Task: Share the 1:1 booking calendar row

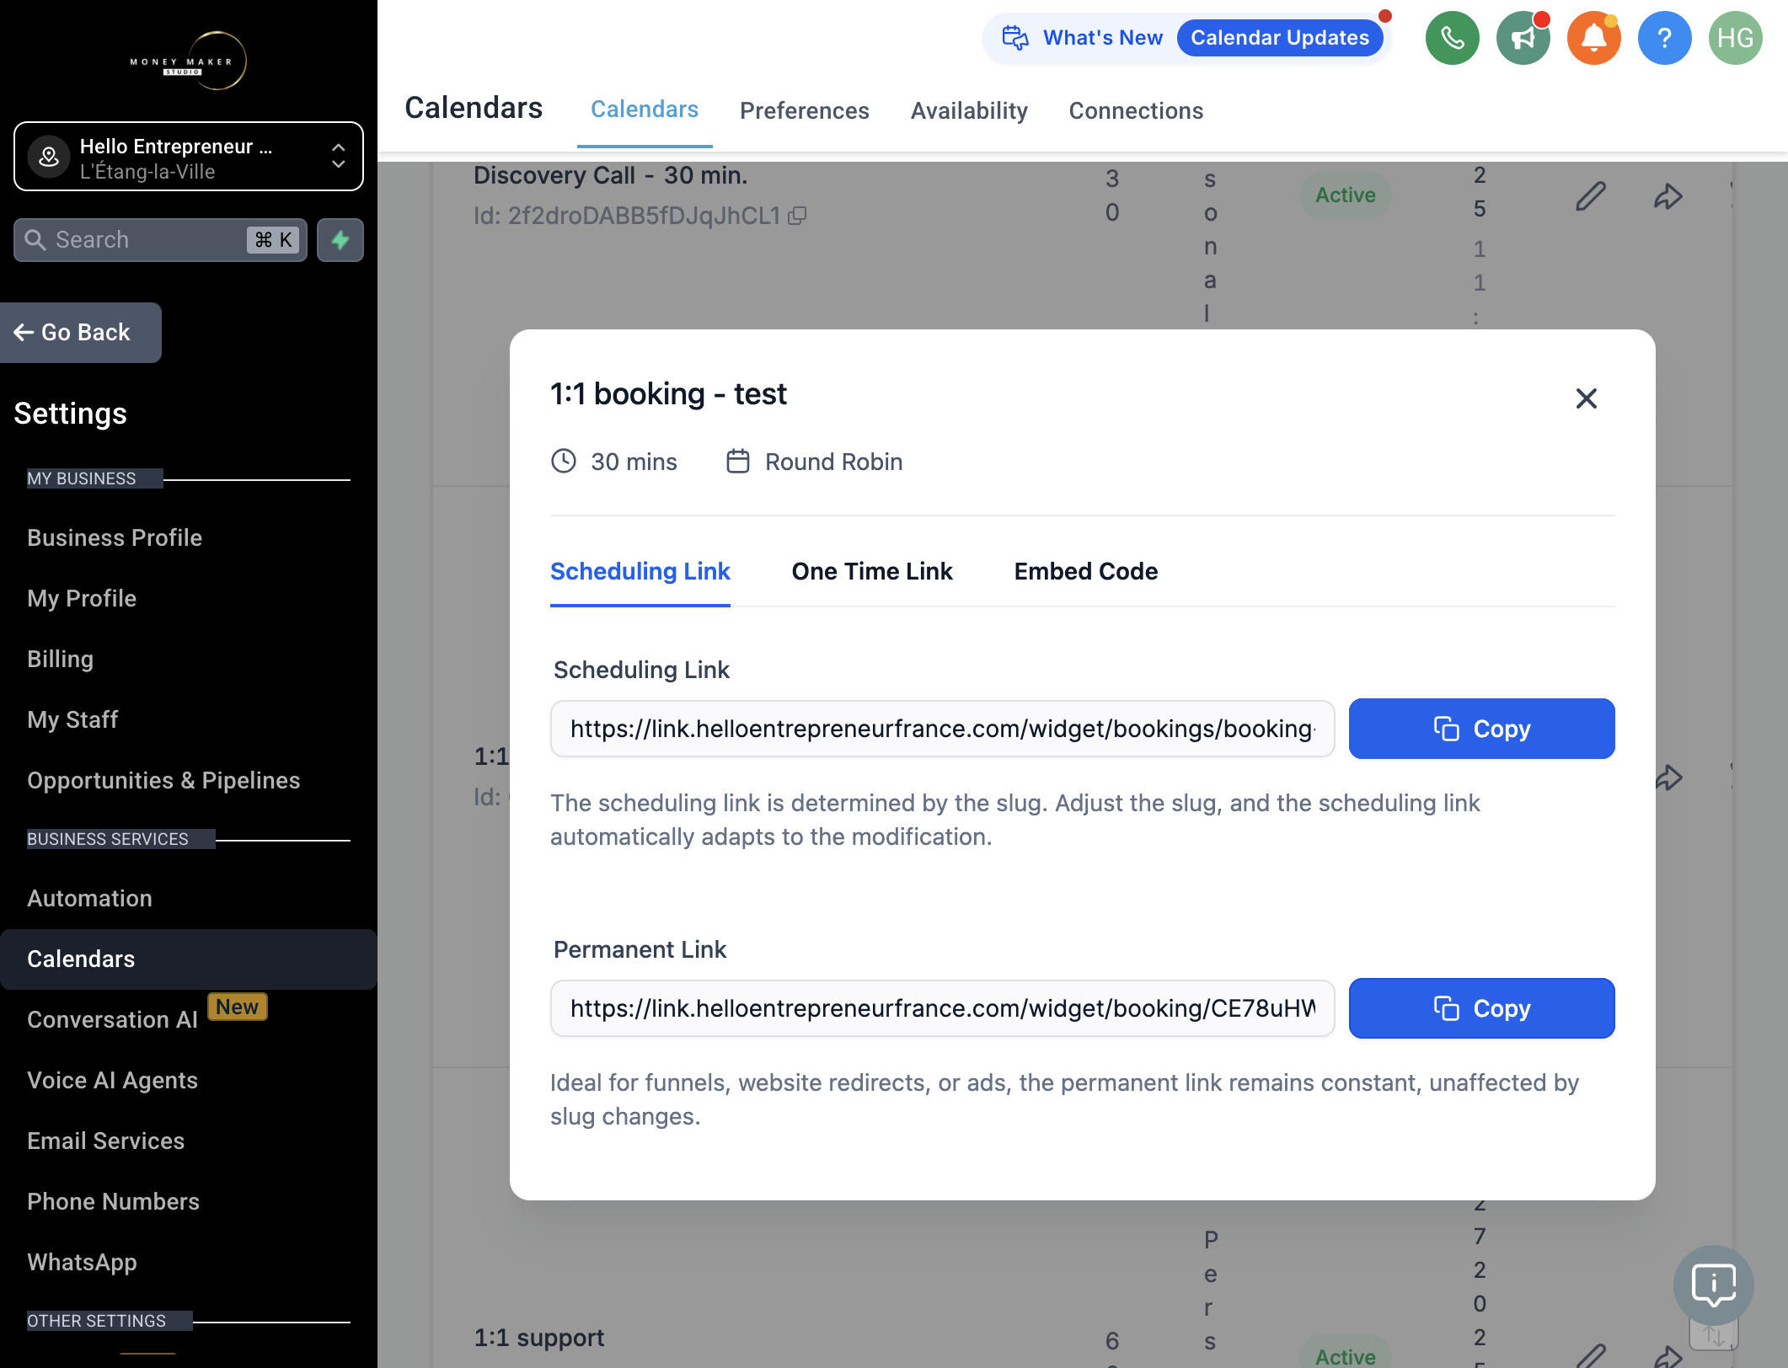Action: (x=1668, y=777)
